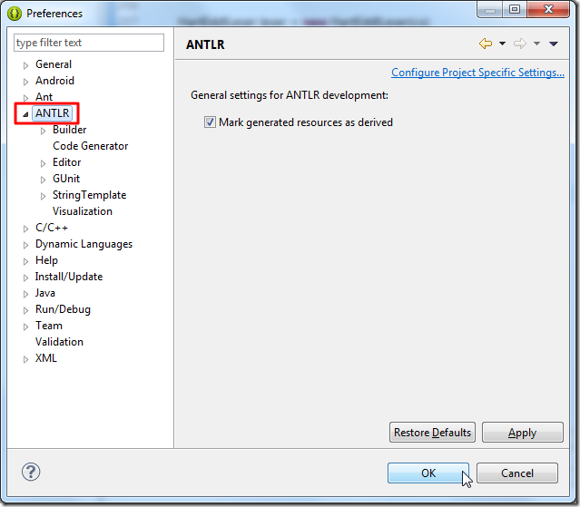This screenshot has height=507, width=580.
Task: Select Validation preferences page
Action: click(59, 342)
